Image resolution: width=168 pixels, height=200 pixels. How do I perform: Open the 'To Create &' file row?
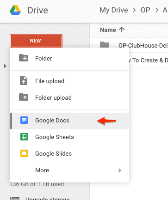coord(149,60)
